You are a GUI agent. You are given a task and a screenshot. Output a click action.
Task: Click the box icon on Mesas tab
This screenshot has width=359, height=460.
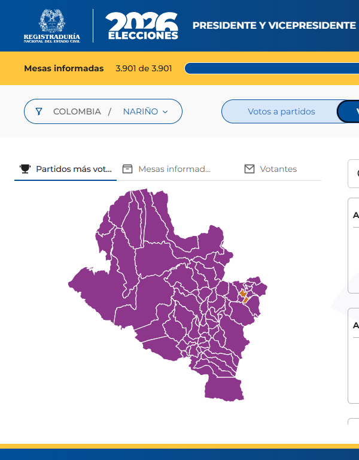pyautogui.click(x=127, y=169)
